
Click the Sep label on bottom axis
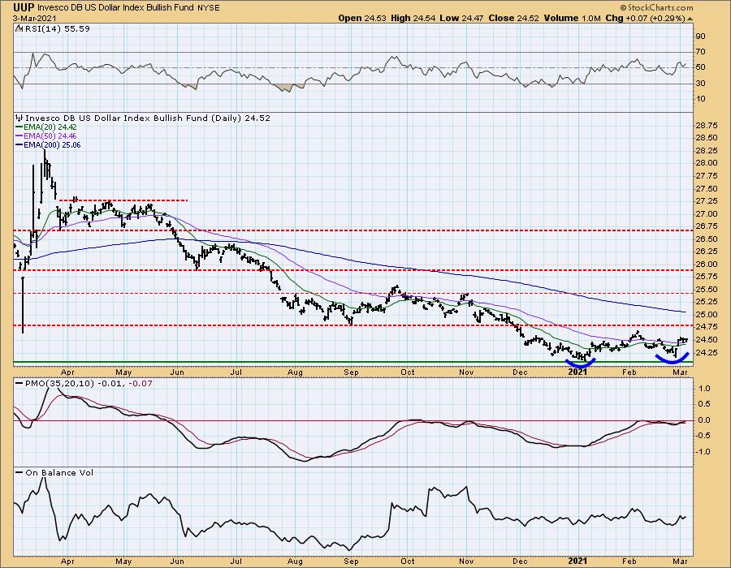click(351, 561)
